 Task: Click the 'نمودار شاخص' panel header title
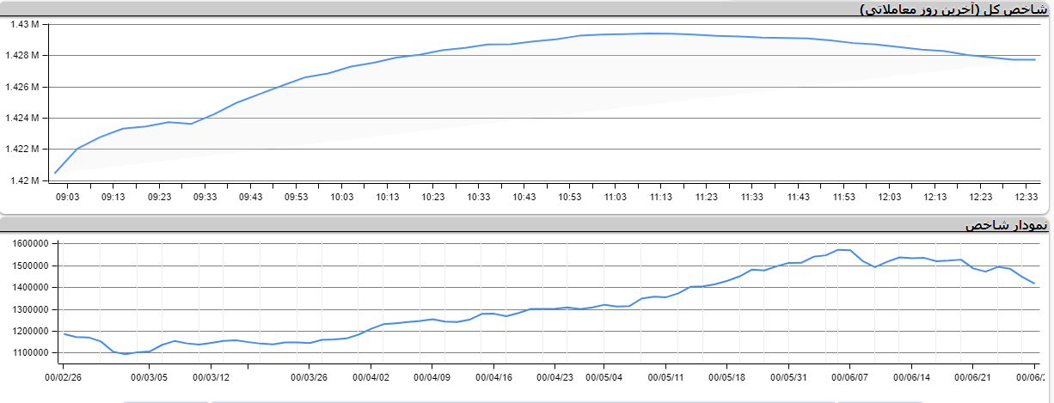click(x=1007, y=225)
